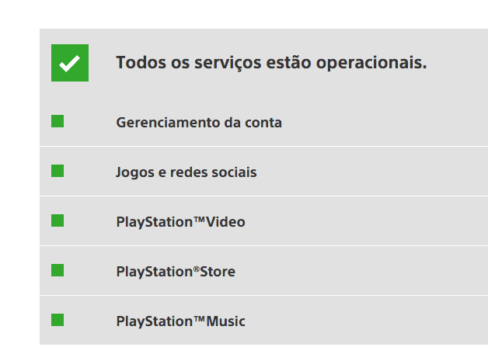Click divider between Video and Store rows
The image size is (488, 361).
coord(264,245)
